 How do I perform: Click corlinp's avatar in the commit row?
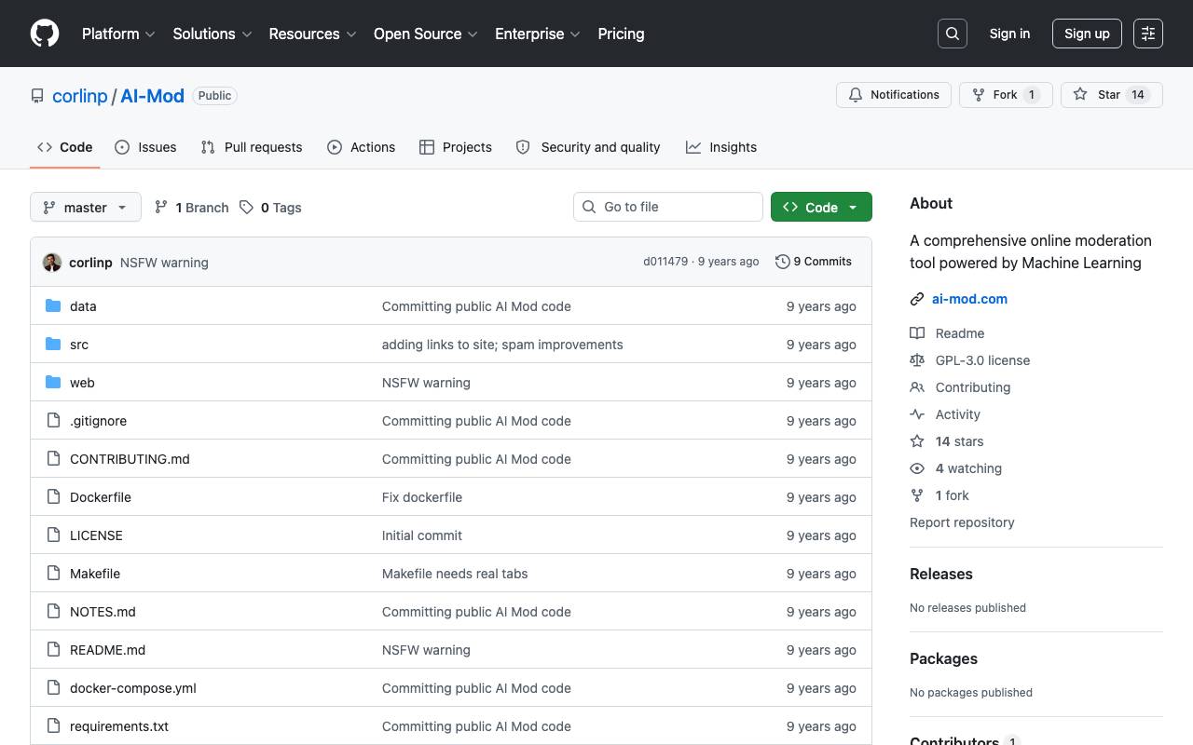click(x=52, y=263)
